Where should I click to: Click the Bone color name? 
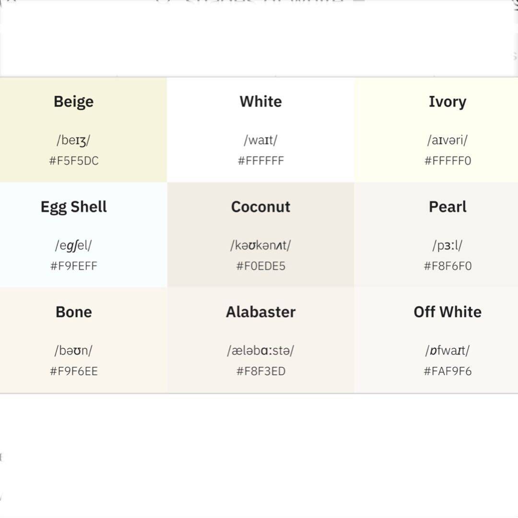coord(73,312)
